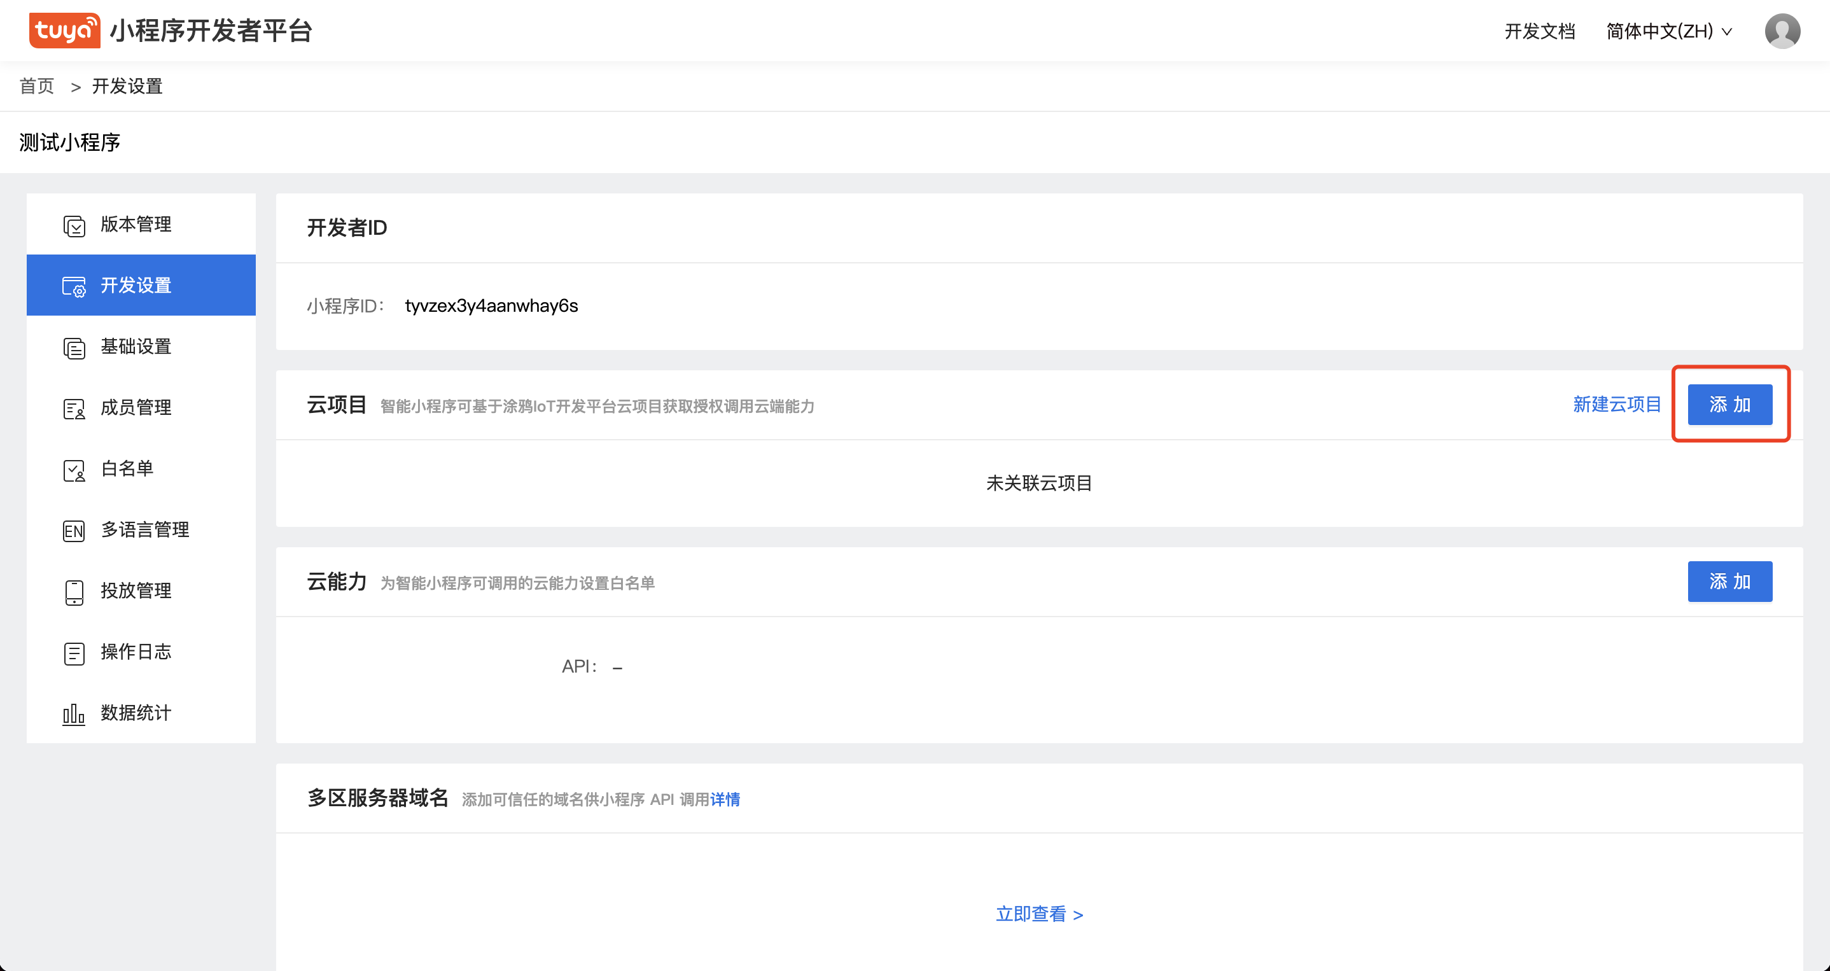
Task: Click 添加 button in 云项目 section
Action: pyautogui.click(x=1729, y=404)
